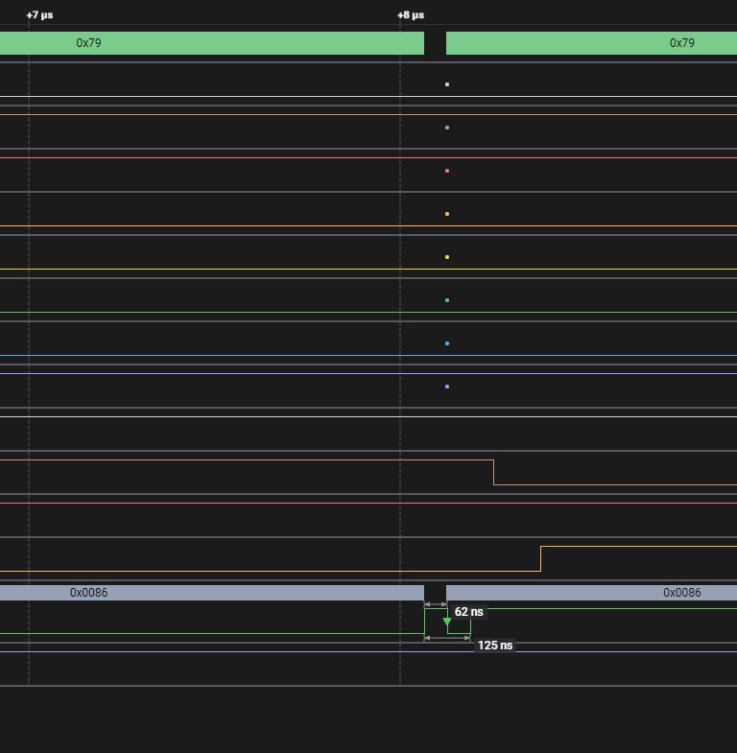Click the +7 µs time ruler label
Screen dimensions: 737x753
[x=39, y=15]
